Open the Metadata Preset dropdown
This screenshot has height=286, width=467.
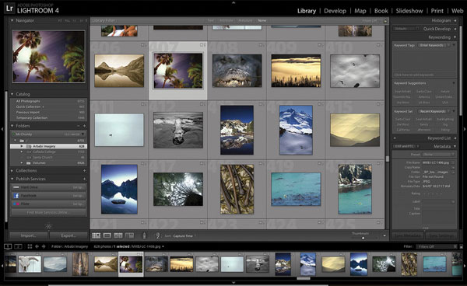click(x=439, y=155)
